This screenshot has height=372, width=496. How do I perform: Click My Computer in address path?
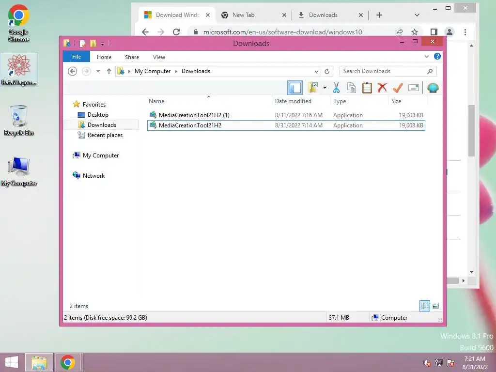[153, 71]
